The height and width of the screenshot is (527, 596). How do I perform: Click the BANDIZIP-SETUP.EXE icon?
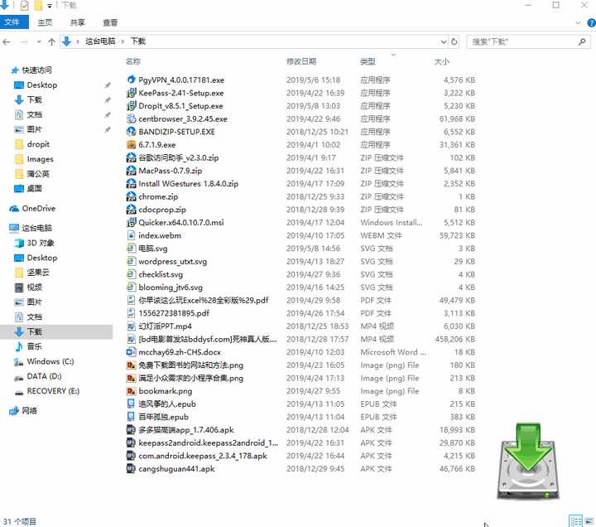tap(131, 132)
